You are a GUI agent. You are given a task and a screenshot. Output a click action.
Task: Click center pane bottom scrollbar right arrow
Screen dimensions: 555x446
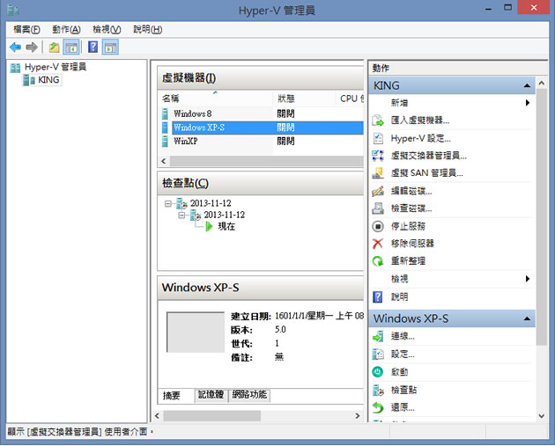coord(358,416)
